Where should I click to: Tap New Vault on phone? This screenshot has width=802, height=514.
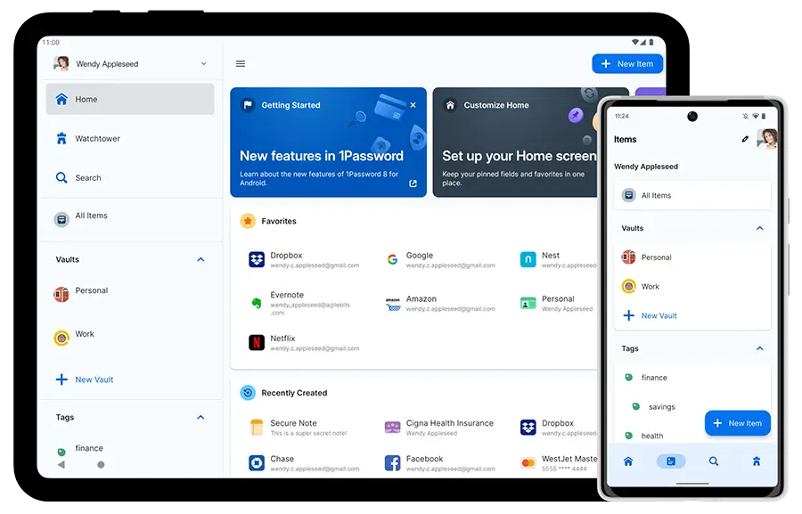click(692, 315)
